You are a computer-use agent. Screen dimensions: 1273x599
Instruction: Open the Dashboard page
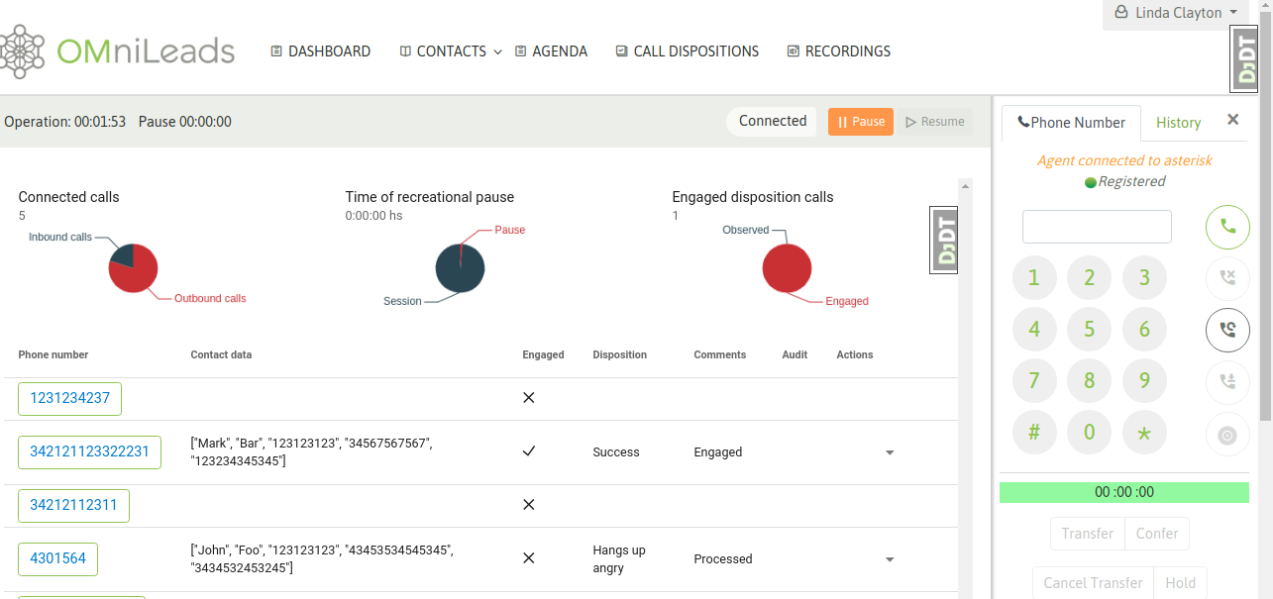click(x=320, y=51)
